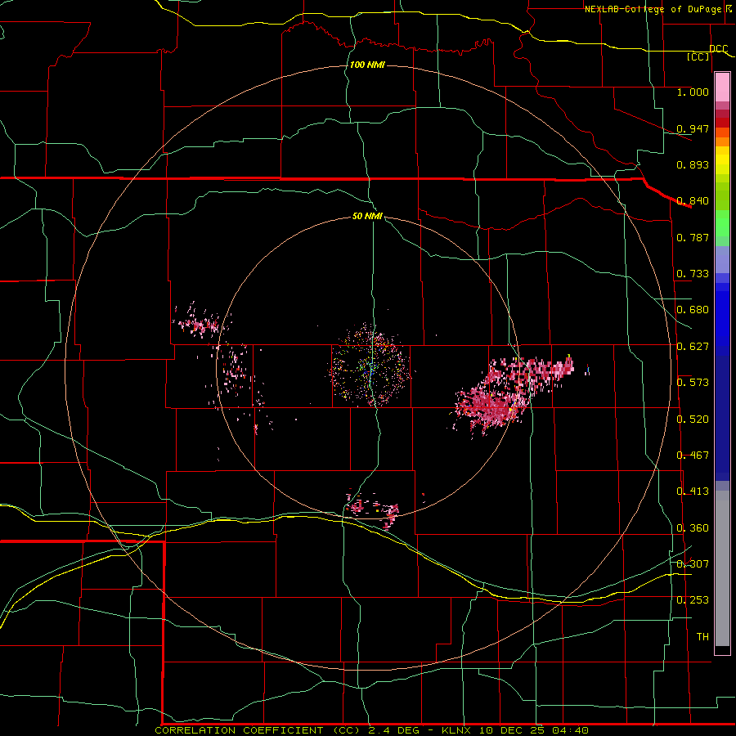Click the 0.520 scale value

pyautogui.click(x=693, y=420)
